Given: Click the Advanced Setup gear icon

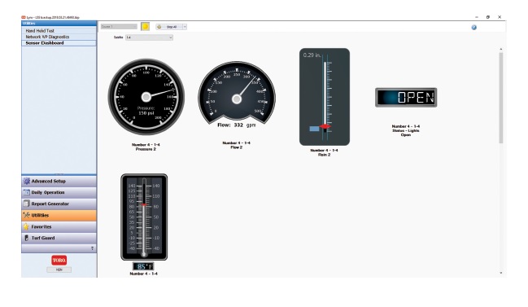Looking at the screenshot, I should click(x=27, y=181).
